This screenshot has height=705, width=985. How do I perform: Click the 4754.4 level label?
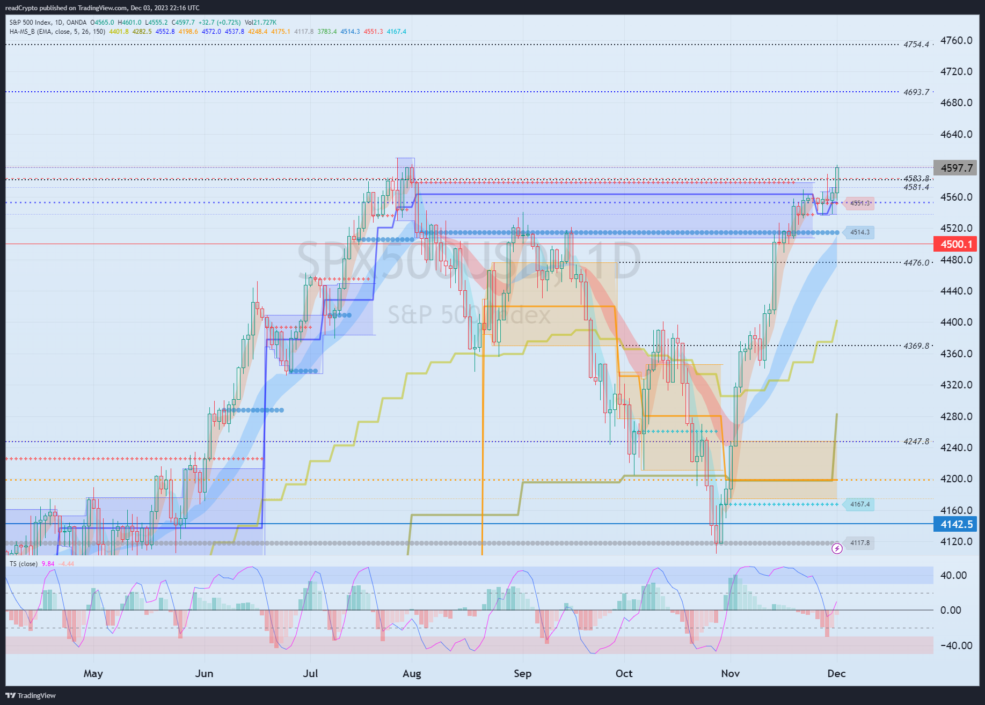(x=916, y=45)
